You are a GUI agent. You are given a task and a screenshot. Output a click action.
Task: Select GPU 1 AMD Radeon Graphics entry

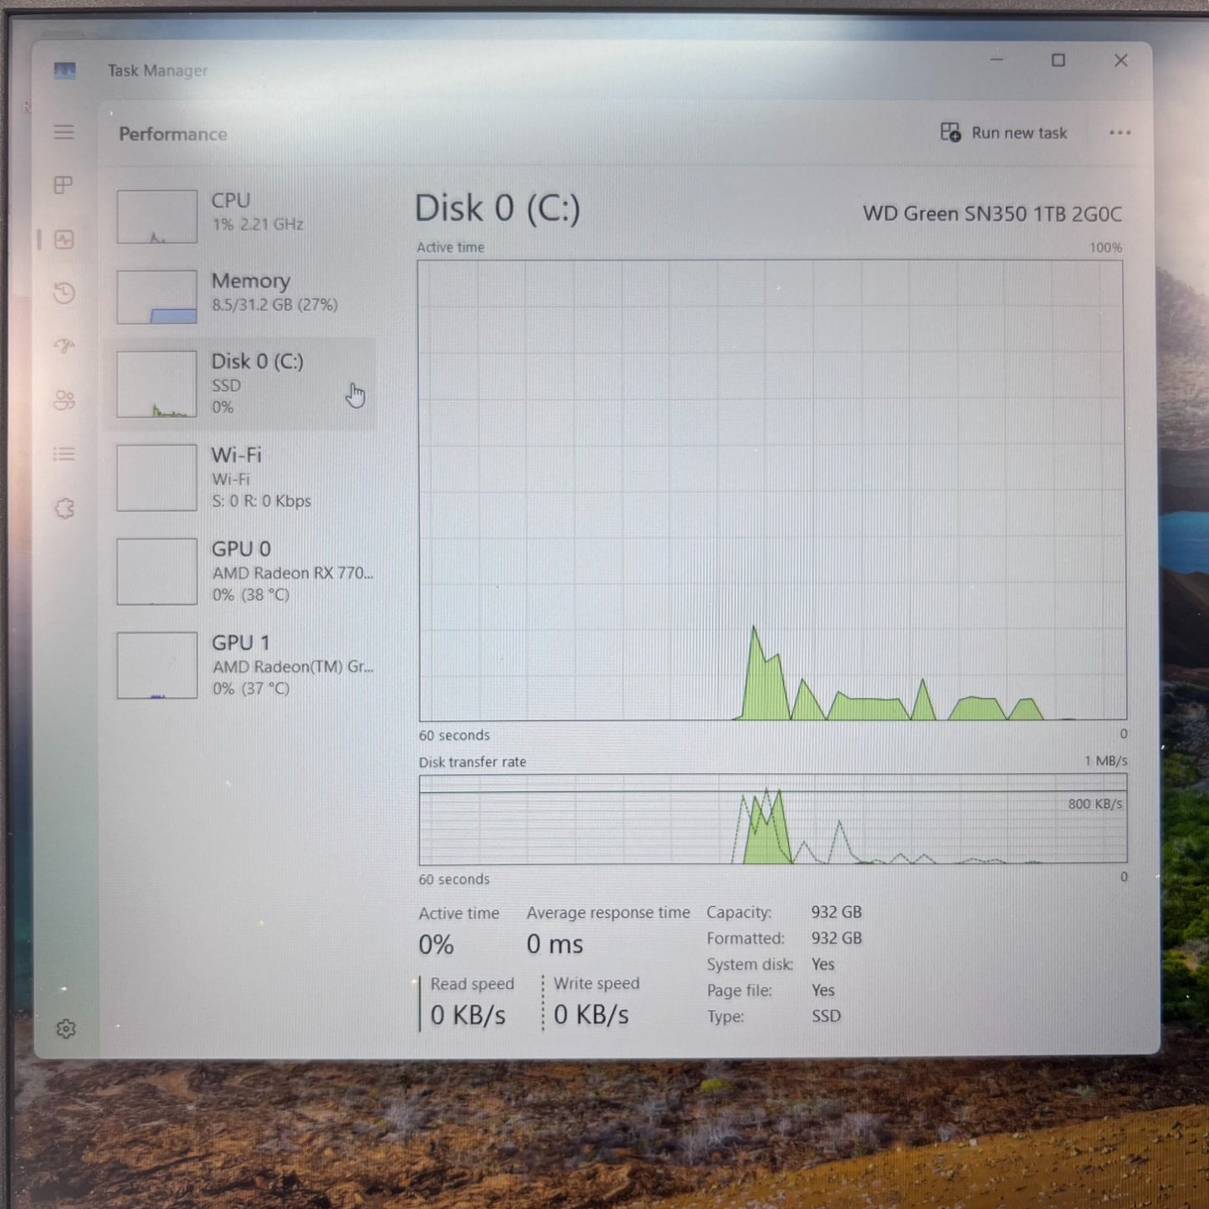[242, 665]
